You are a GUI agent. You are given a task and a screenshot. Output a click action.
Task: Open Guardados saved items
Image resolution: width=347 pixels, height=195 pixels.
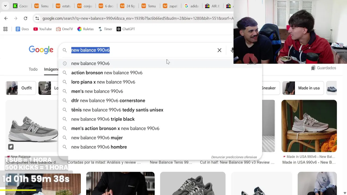(x=324, y=68)
